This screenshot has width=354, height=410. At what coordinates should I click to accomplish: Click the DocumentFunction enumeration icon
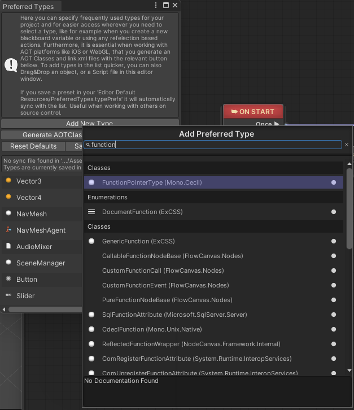pyautogui.click(x=91, y=212)
